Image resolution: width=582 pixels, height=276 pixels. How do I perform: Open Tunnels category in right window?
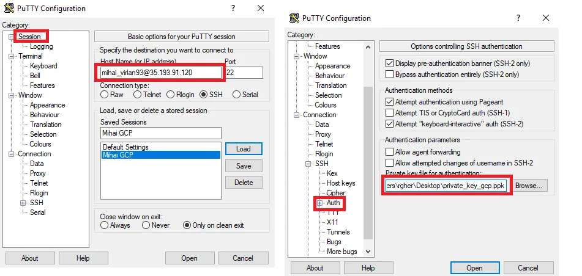point(338,232)
